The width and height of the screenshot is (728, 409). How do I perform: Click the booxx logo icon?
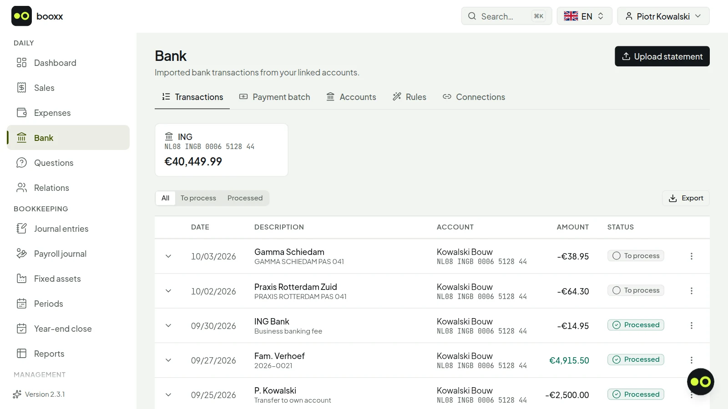[21, 16]
